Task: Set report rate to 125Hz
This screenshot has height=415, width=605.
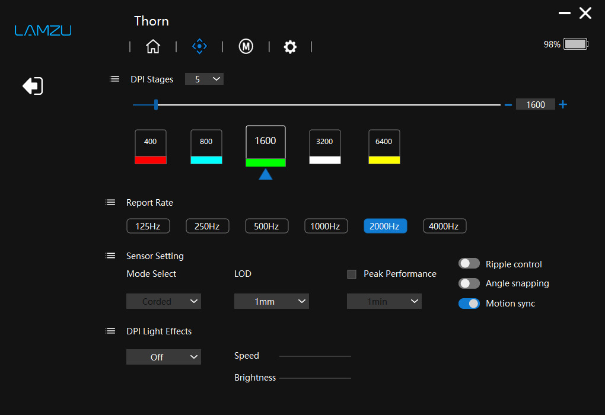Action: point(148,226)
